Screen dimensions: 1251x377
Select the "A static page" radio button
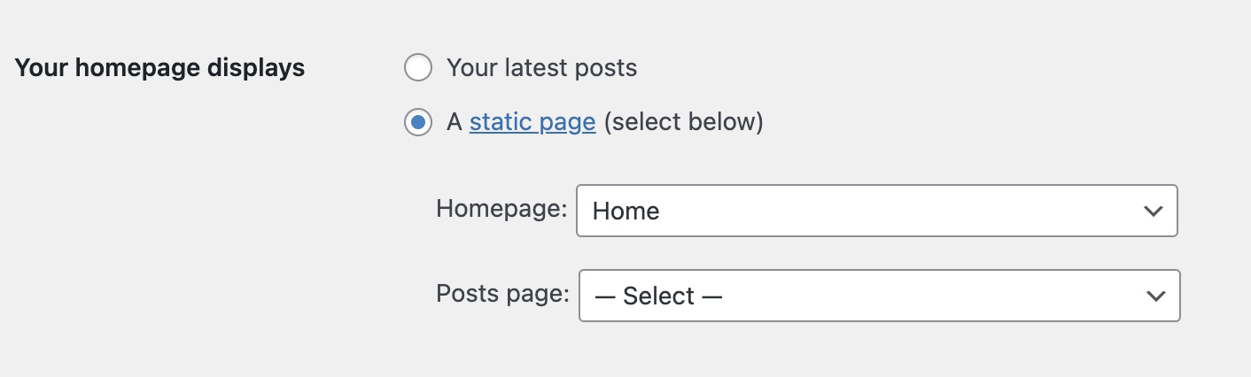(418, 122)
